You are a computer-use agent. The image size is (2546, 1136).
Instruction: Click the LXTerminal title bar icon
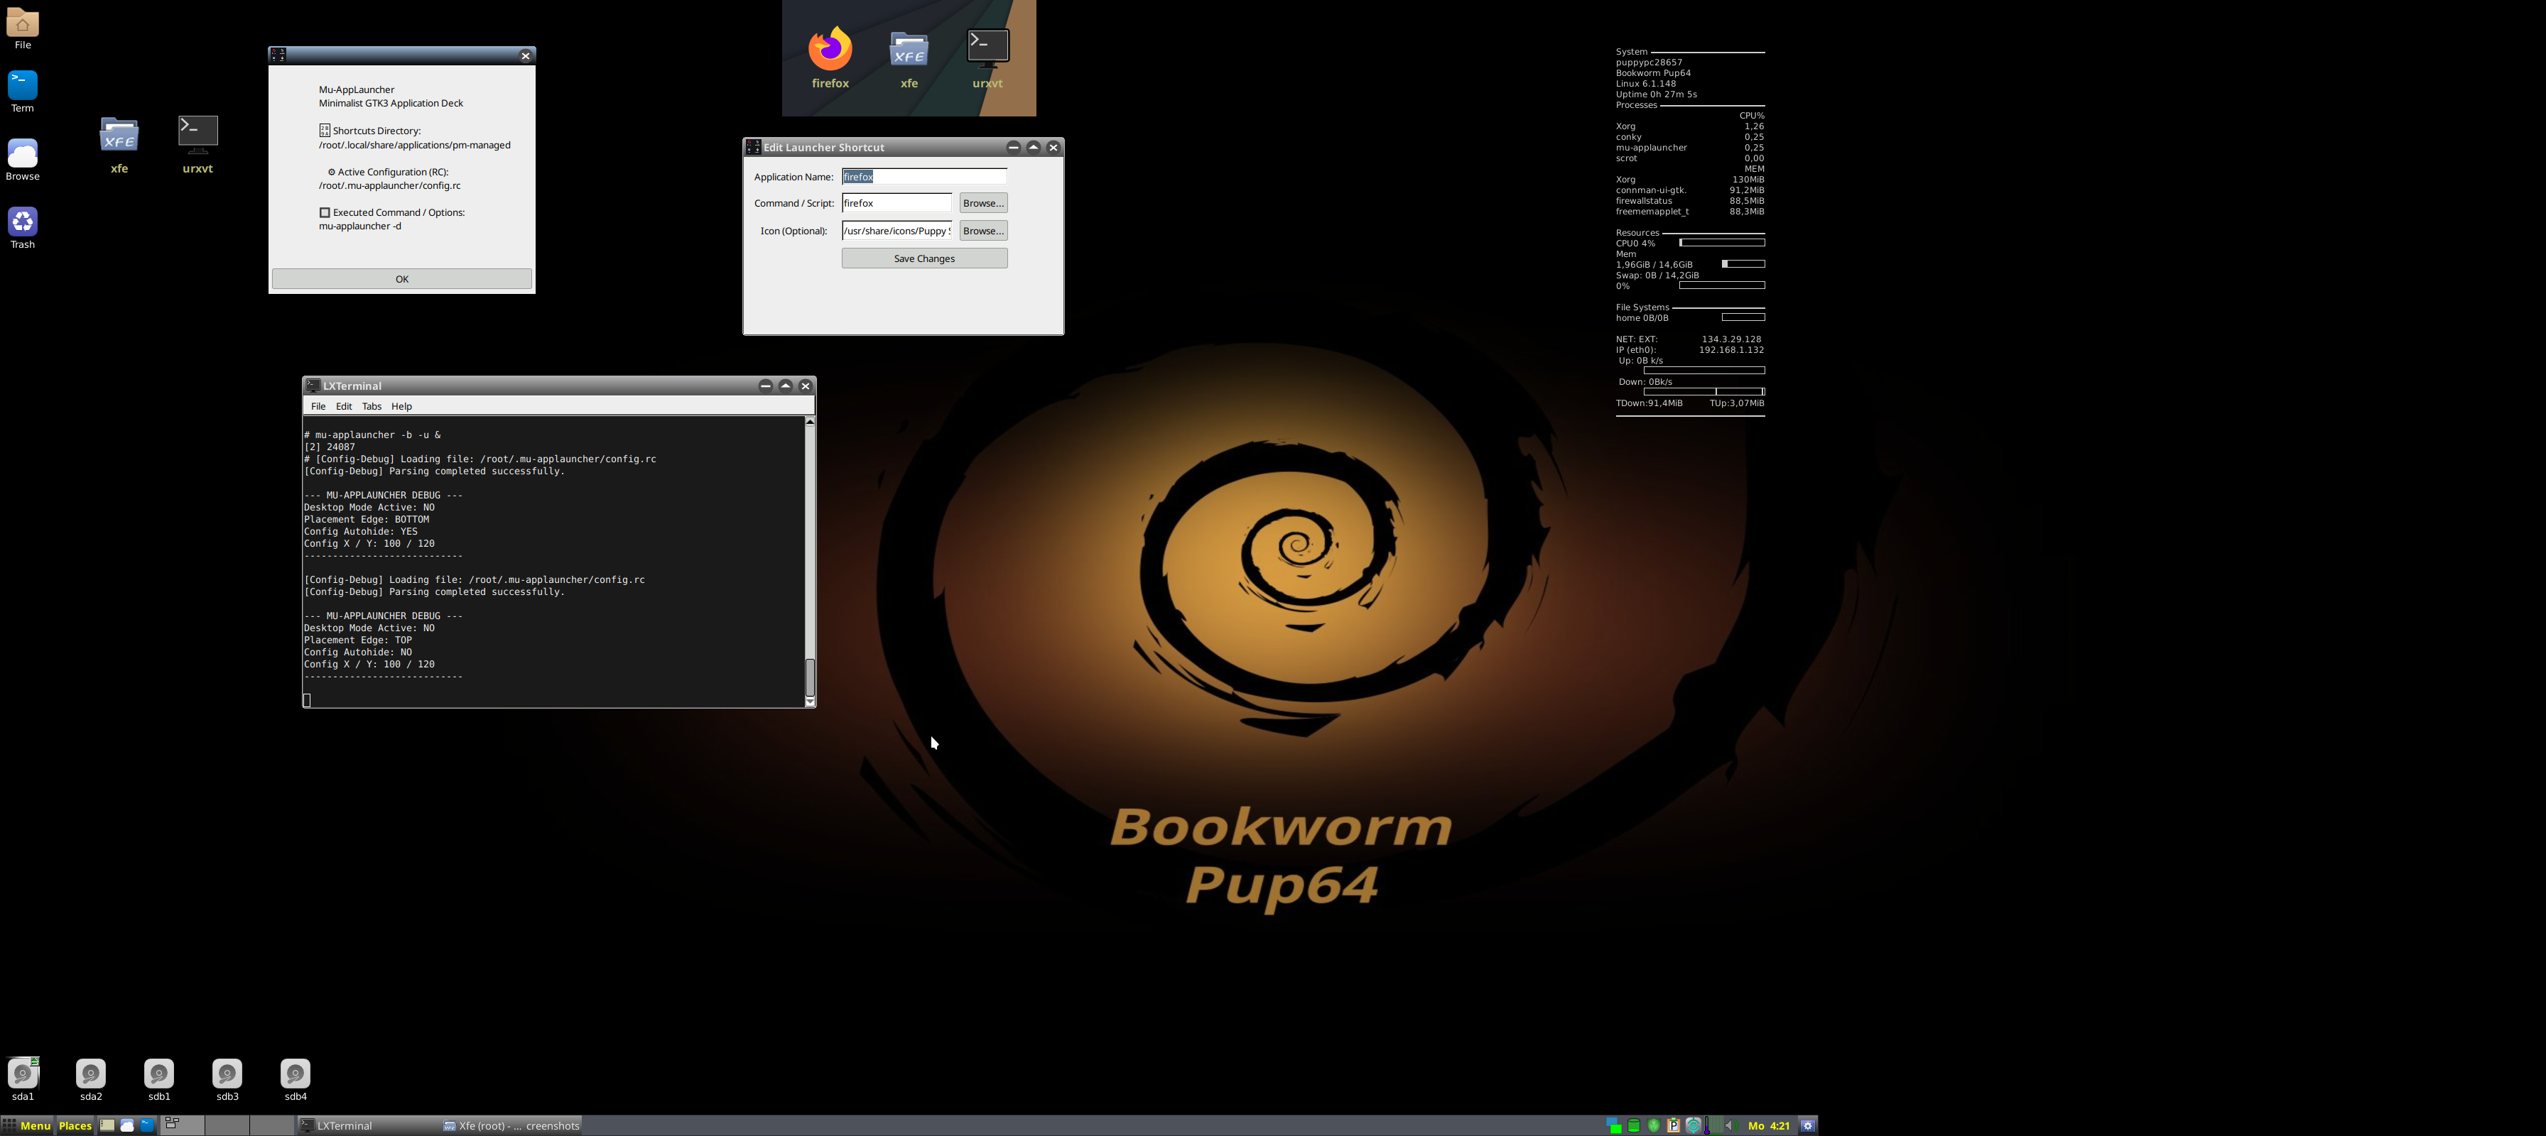pyautogui.click(x=313, y=386)
